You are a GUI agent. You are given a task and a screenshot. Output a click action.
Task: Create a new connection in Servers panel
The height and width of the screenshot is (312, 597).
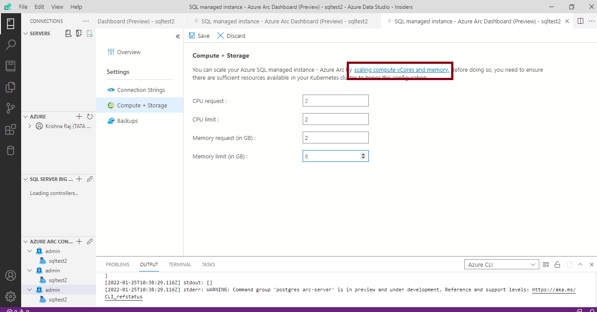68,33
